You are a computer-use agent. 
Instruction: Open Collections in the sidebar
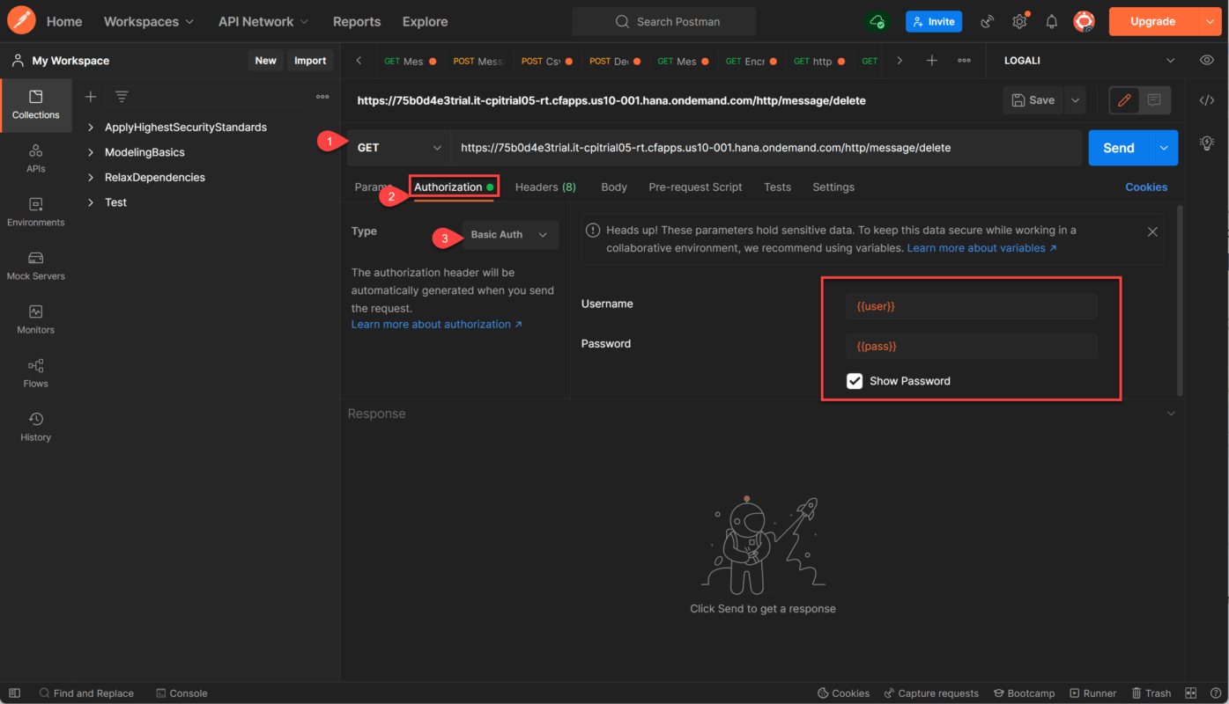(x=36, y=105)
